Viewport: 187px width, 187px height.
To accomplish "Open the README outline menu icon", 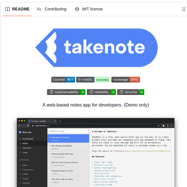I will click(x=183, y=9).
